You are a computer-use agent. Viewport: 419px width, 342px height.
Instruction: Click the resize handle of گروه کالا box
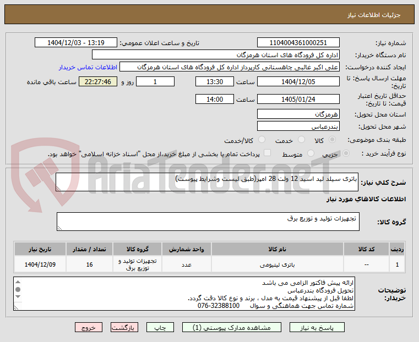point(59,228)
